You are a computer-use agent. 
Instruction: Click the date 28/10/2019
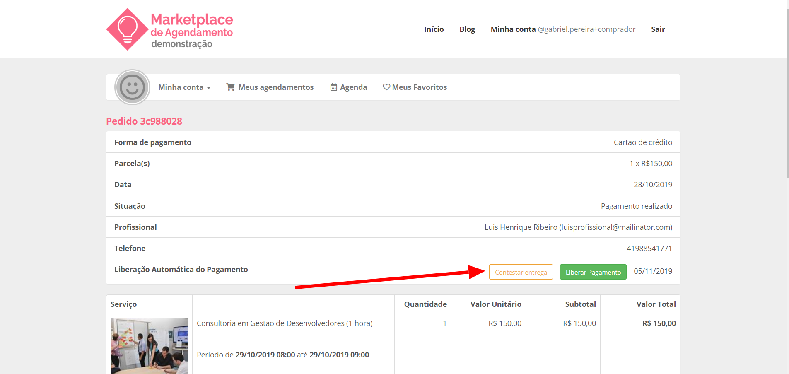653,184
